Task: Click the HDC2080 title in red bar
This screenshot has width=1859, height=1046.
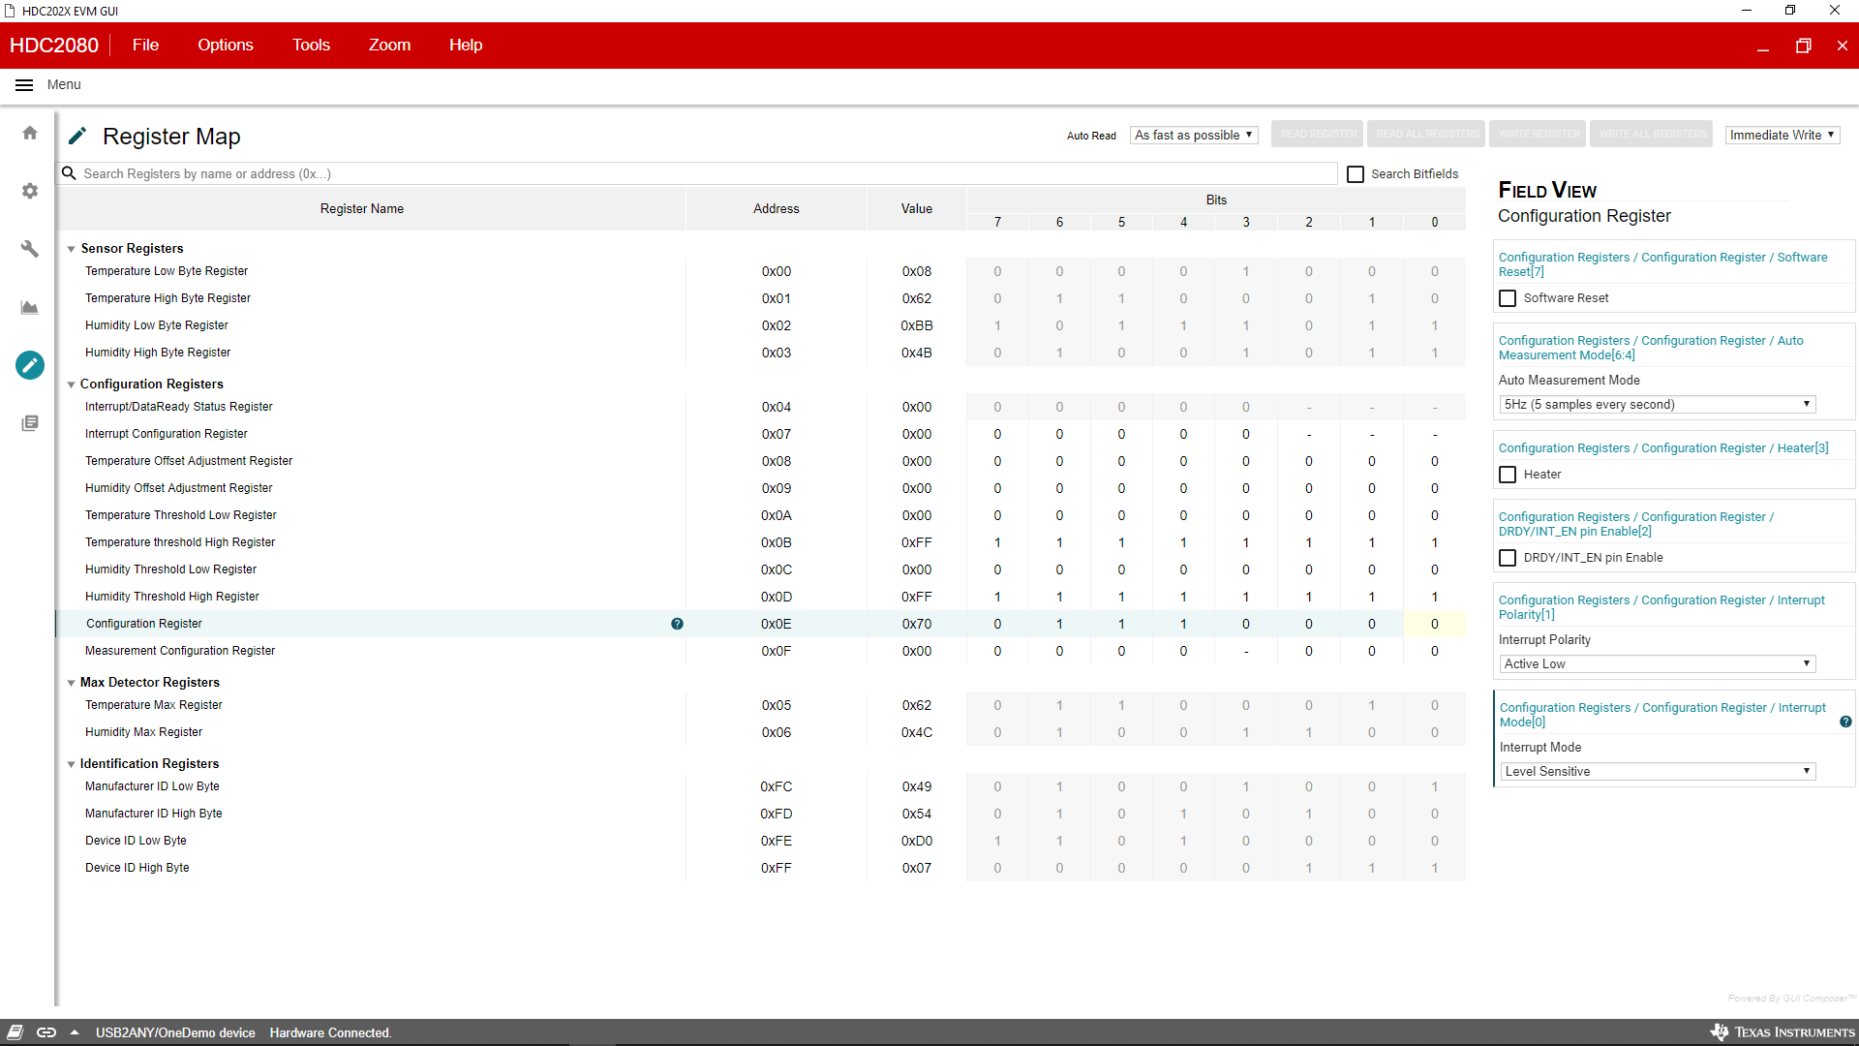Action: [x=54, y=46]
